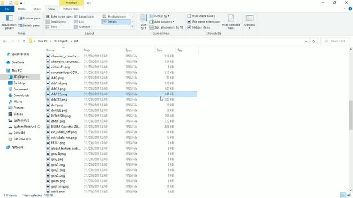Open the Picture Tools tab
353x198 pixels.
pos(71,9)
